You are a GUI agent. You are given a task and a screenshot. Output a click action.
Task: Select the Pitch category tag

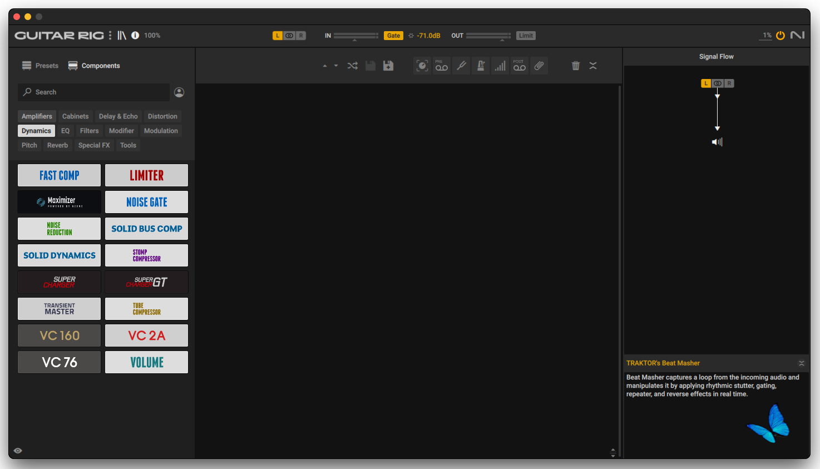pyautogui.click(x=29, y=145)
